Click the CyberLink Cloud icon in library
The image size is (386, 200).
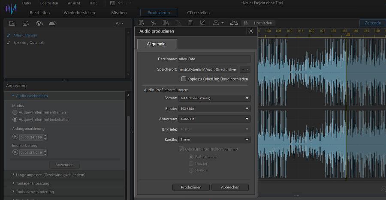click(x=52, y=23)
